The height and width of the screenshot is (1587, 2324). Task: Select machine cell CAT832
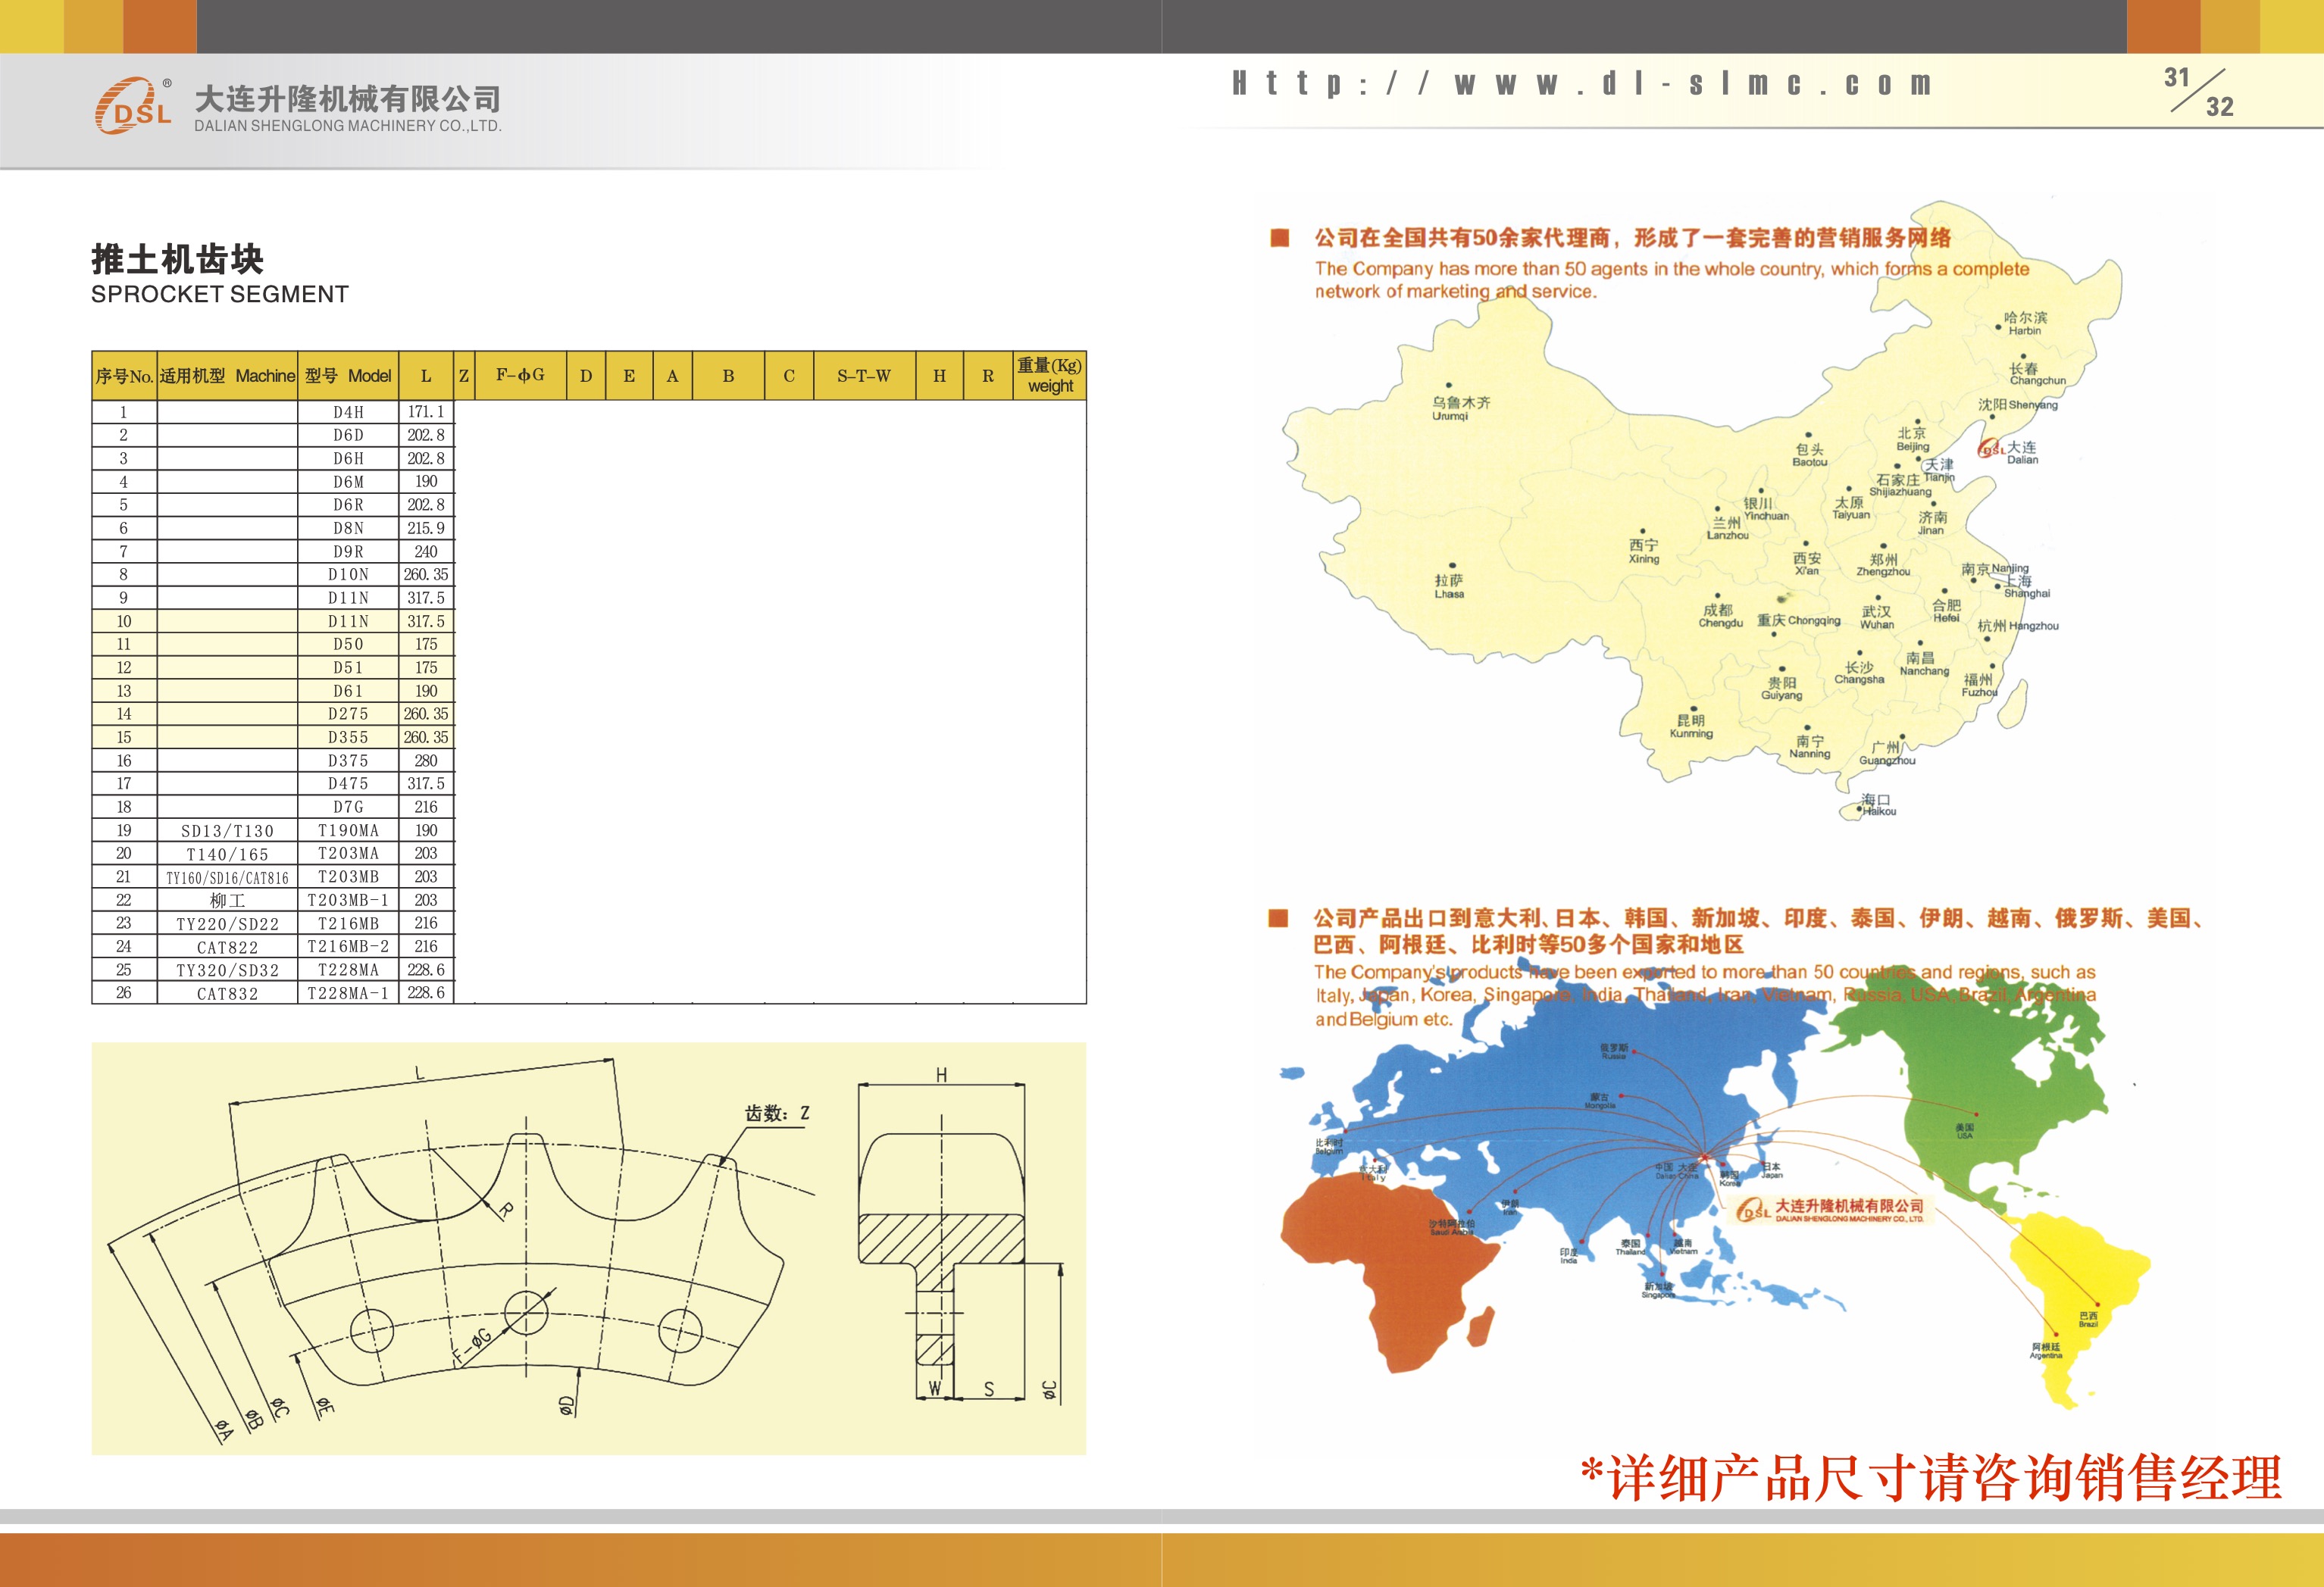pyautogui.click(x=228, y=993)
